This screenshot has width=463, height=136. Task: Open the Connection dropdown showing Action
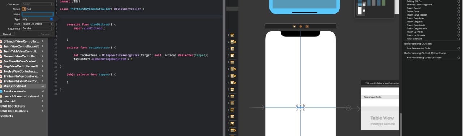coord(38,4)
